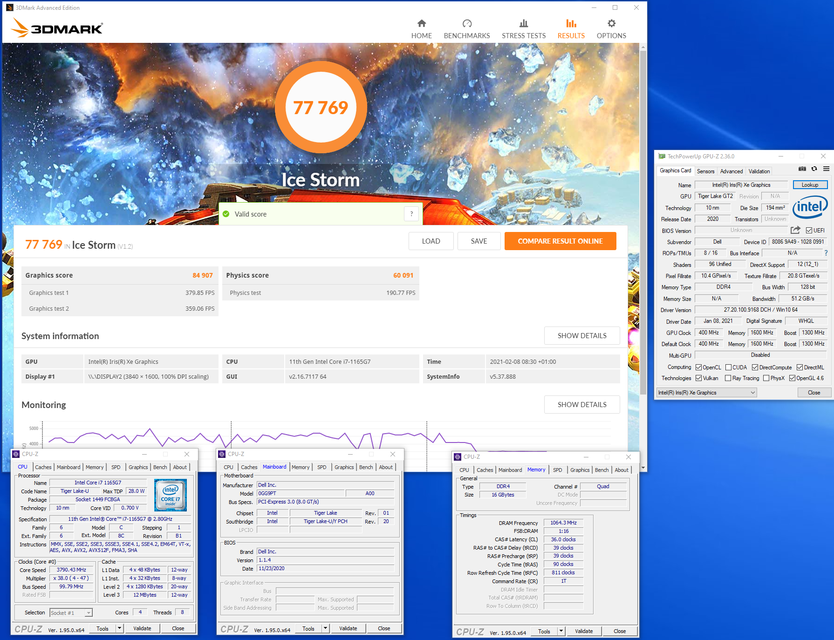The width and height of the screenshot is (834, 640).
Task: Click Tools button in CPU-Z CPU window
Action: (103, 628)
